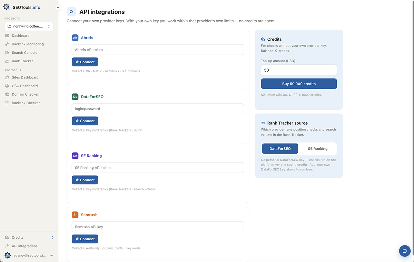The image size is (414, 262).
Task: Connect the DataForSEO integration
Action: tap(85, 121)
